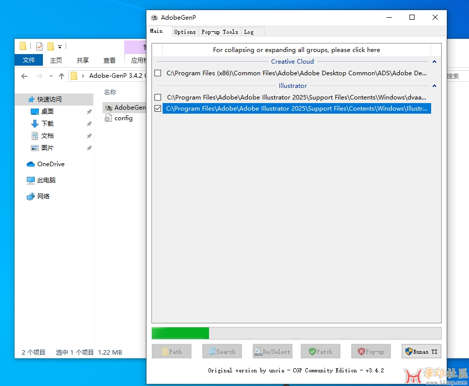The width and height of the screenshot is (469, 386).
Task: Open 文档 in the navigation pane
Action: tap(47, 136)
